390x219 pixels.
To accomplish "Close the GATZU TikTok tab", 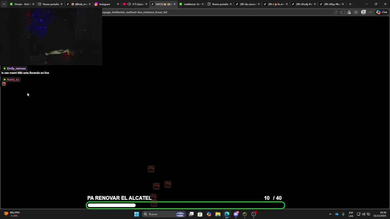I will tap(174, 4).
